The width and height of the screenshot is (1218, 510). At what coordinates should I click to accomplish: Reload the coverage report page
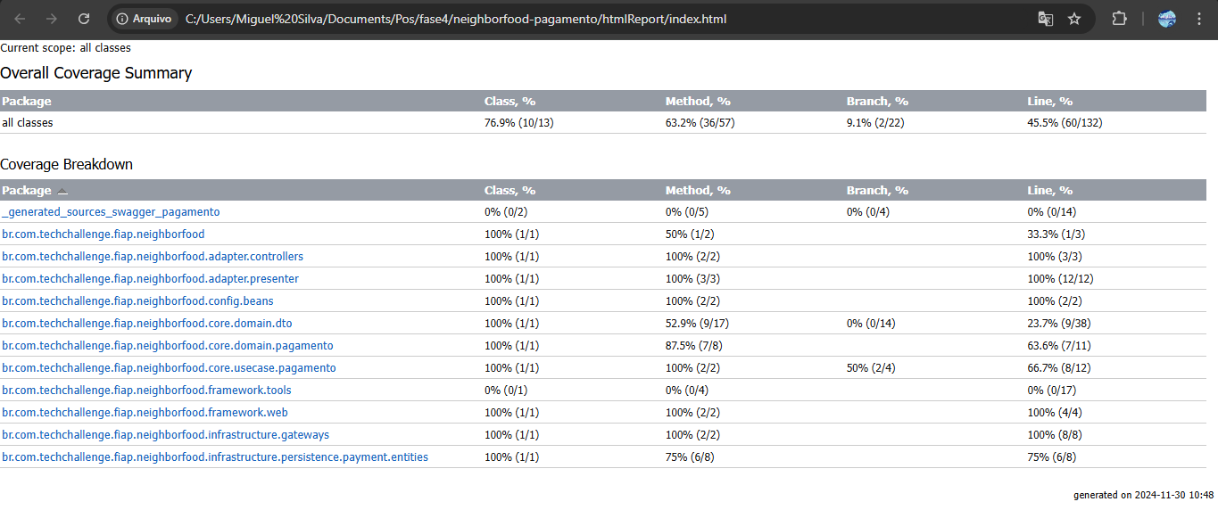[x=84, y=18]
